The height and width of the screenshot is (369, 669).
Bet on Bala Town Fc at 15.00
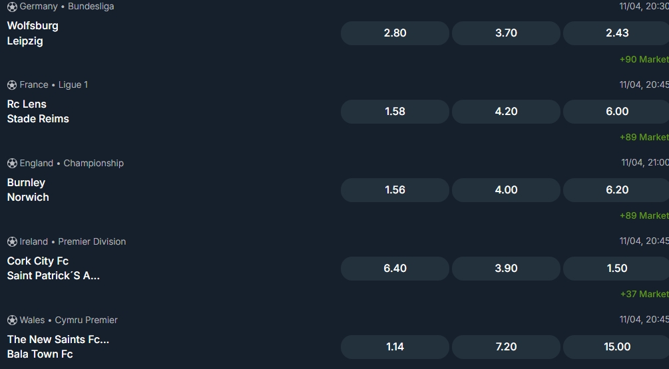point(616,347)
